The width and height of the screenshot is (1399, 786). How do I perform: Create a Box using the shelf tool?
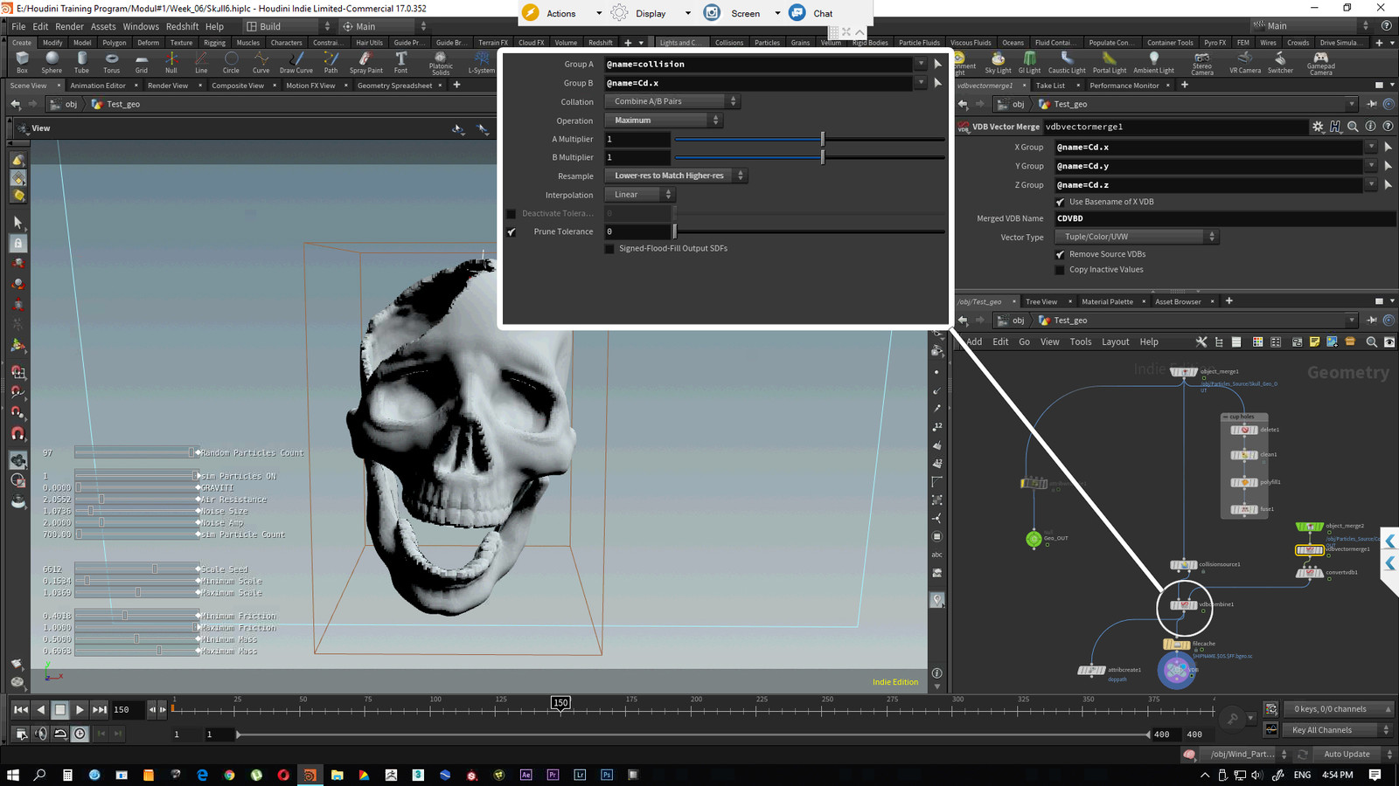(22, 60)
